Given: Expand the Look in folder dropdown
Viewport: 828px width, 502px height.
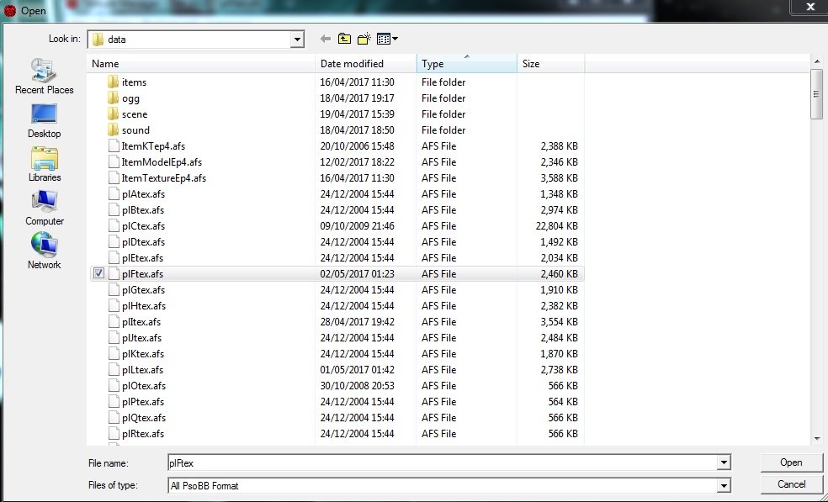Looking at the screenshot, I should (x=297, y=39).
